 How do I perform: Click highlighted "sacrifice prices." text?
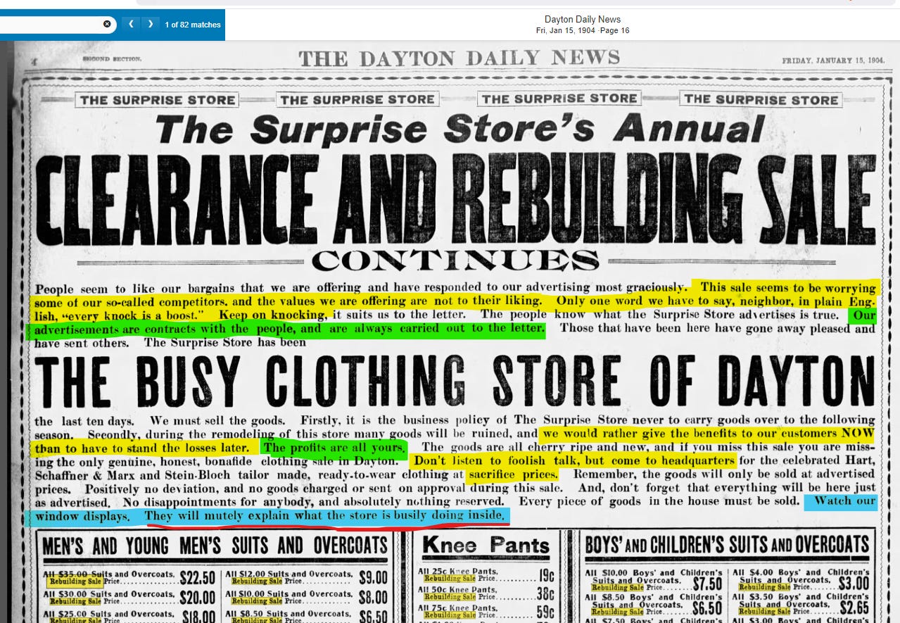513,474
